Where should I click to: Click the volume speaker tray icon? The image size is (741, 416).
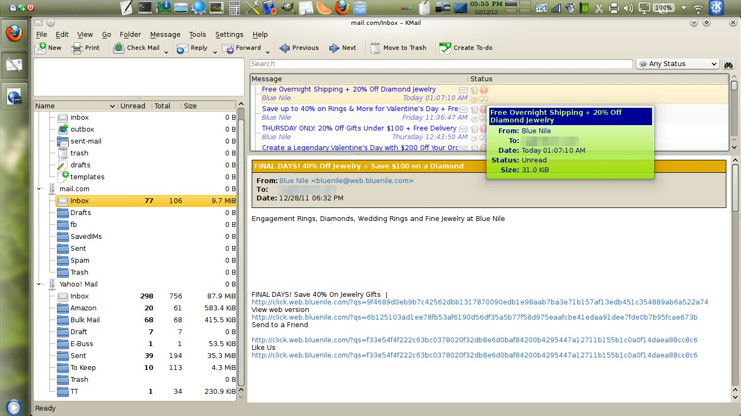629,8
